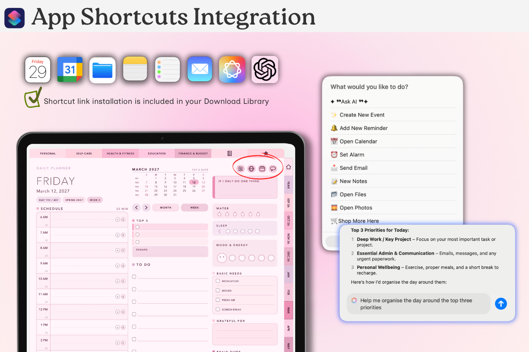Open the ChatGPT app icon
The width and height of the screenshot is (529, 352).
(265, 69)
